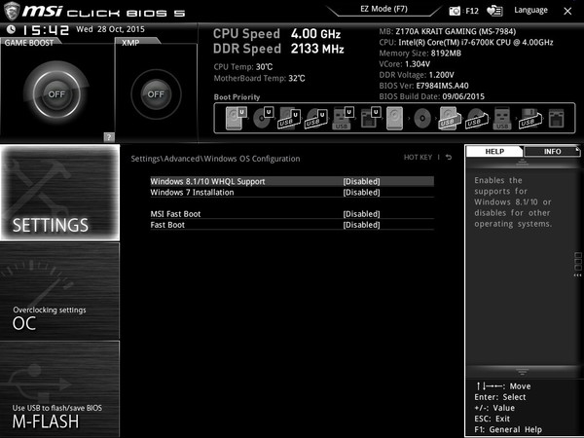Click the MotherBoard Temp 32°C reading

[x=259, y=78]
